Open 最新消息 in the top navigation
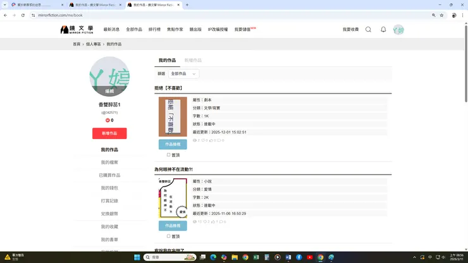Image resolution: width=468 pixels, height=263 pixels. (x=111, y=29)
